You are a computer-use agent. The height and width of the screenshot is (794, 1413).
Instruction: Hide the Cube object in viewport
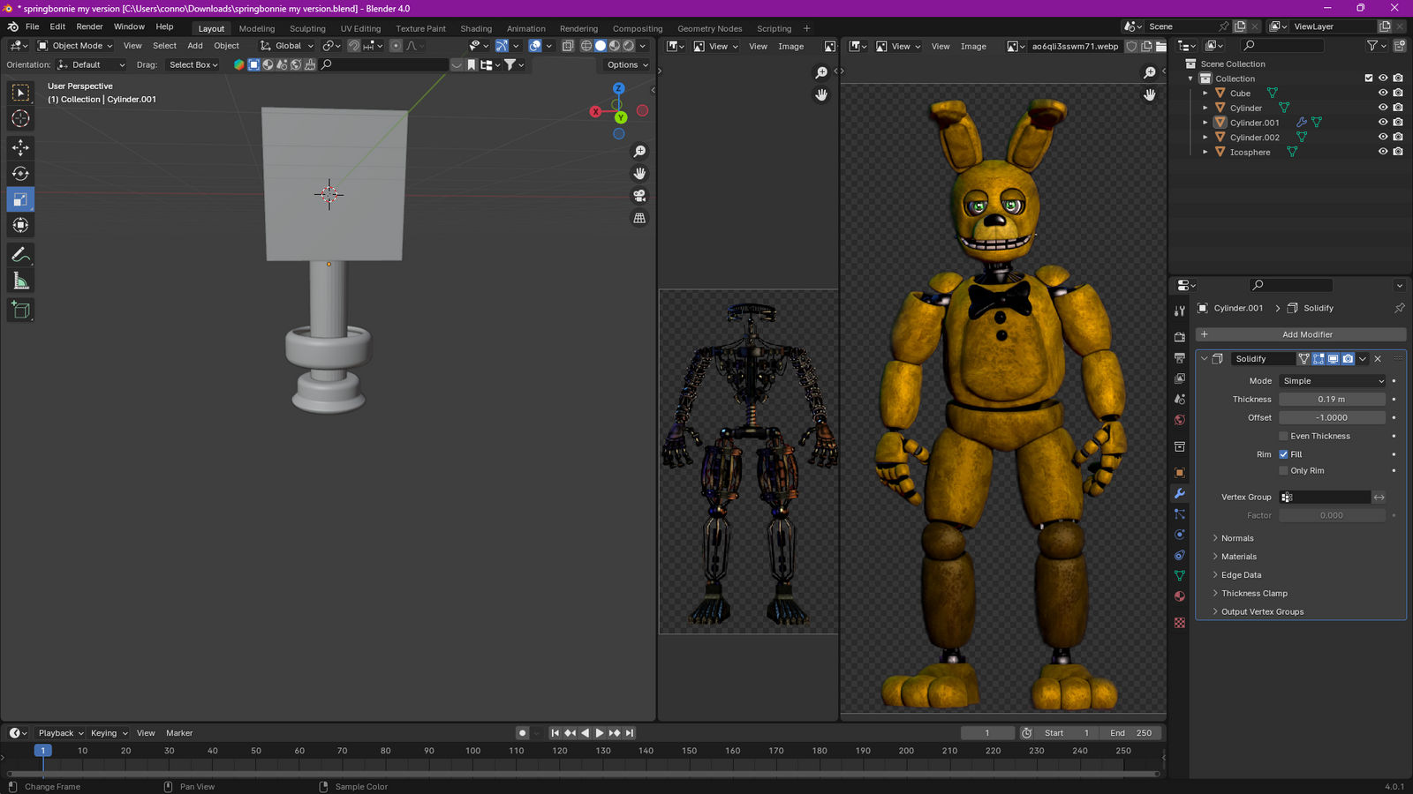click(1383, 93)
